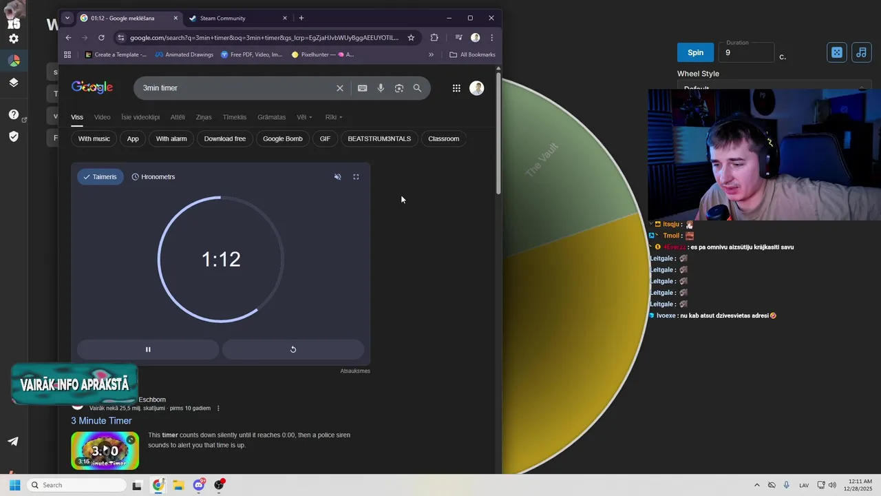This screenshot has height=496, width=881.
Task: Apply the Google Bomb filter chip
Action: [x=283, y=138]
